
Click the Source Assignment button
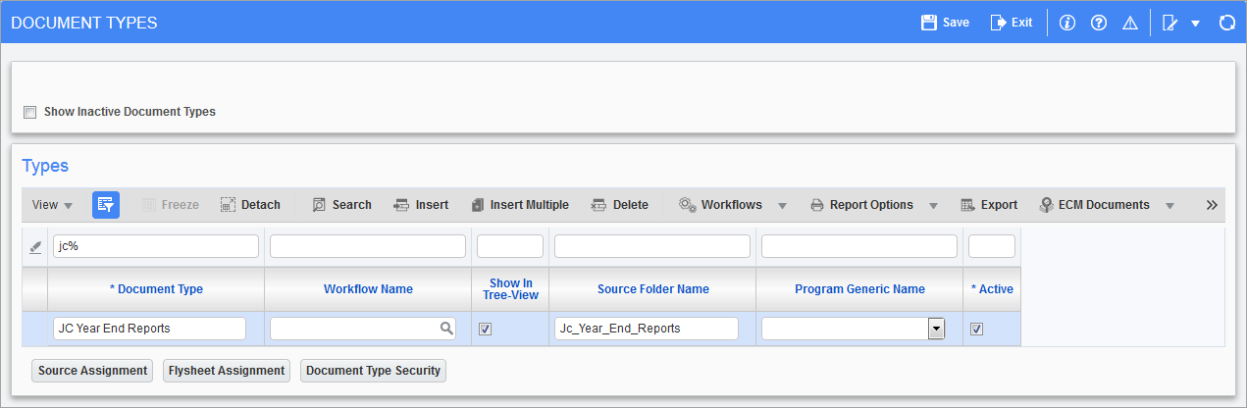pyautogui.click(x=93, y=371)
